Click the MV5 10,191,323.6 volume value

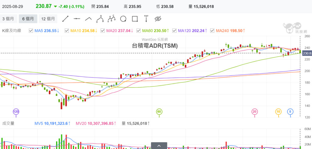coord(52,123)
